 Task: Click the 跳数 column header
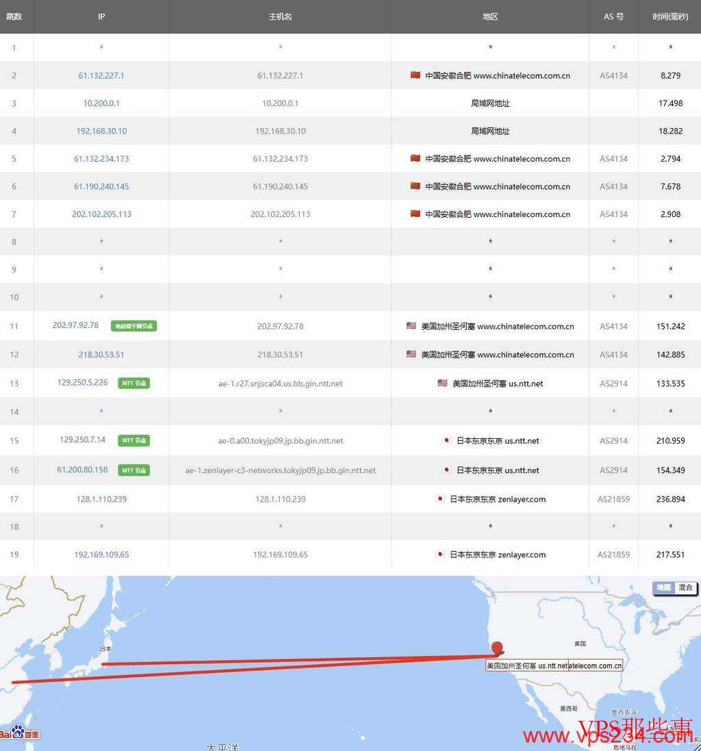pyautogui.click(x=14, y=16)
